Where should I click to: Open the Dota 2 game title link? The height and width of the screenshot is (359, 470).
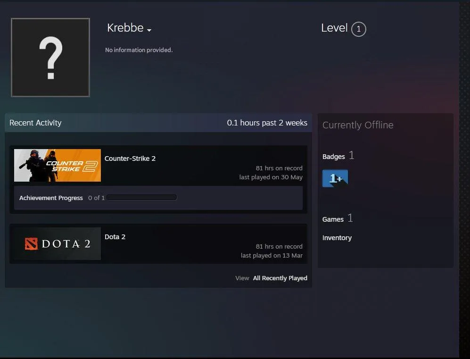115,236
